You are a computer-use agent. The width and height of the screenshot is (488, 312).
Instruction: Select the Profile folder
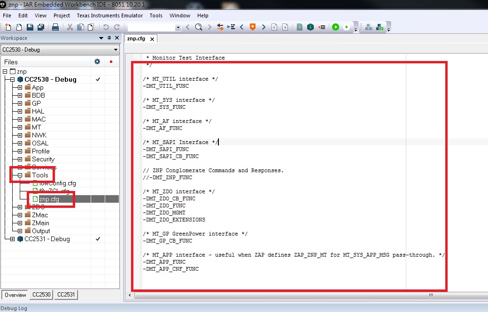tap(40, 151)
